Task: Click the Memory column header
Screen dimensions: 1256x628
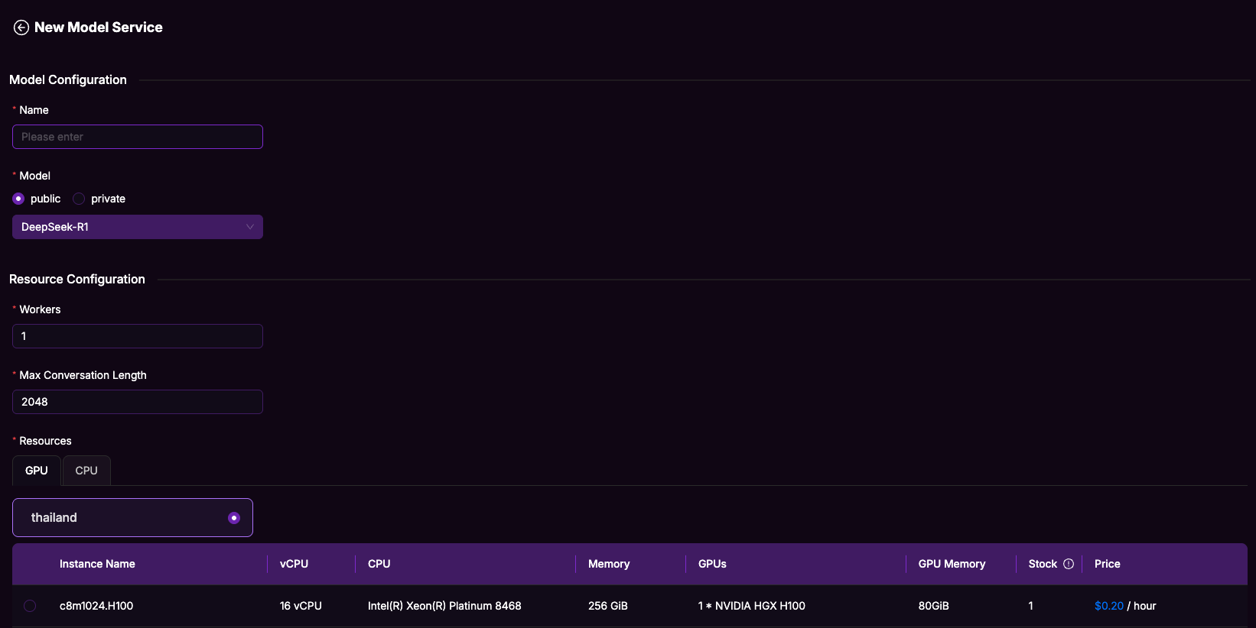Action: [609, 564]
